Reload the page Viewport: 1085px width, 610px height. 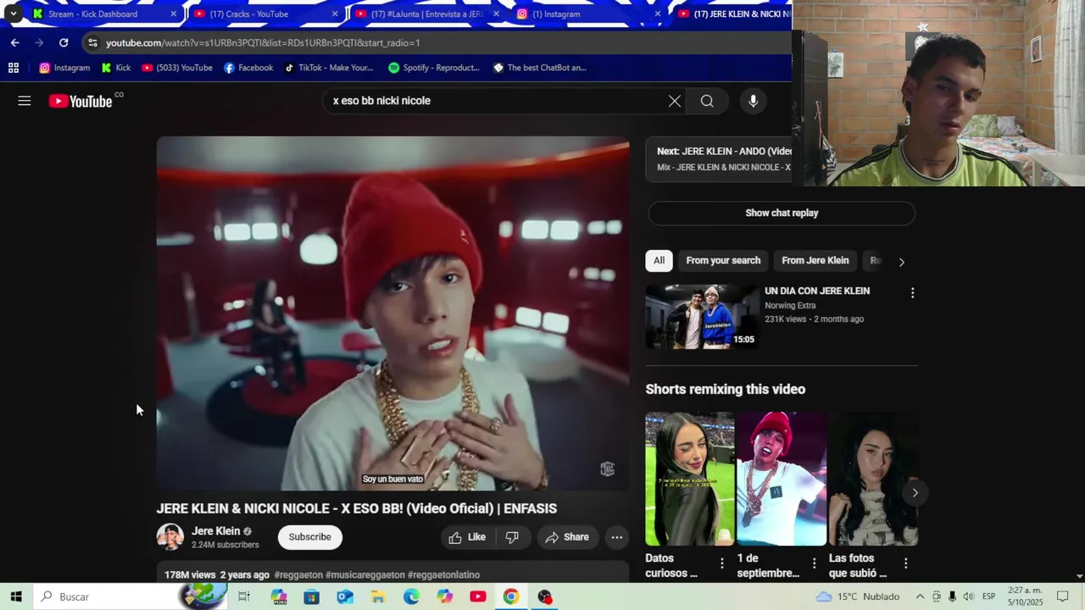click(x=64, y=42)
